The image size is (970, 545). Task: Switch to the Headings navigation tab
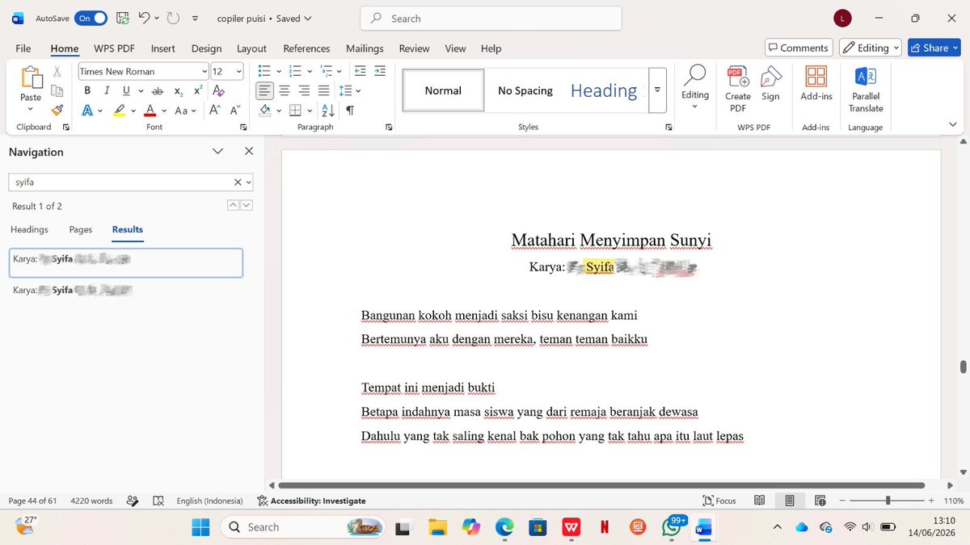[29, 229]
